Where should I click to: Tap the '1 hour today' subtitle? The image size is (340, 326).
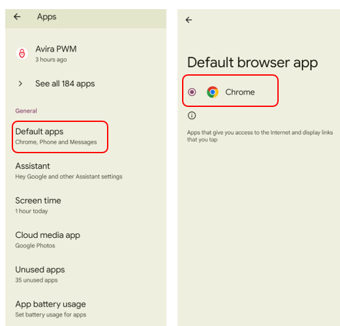(31, 211)
